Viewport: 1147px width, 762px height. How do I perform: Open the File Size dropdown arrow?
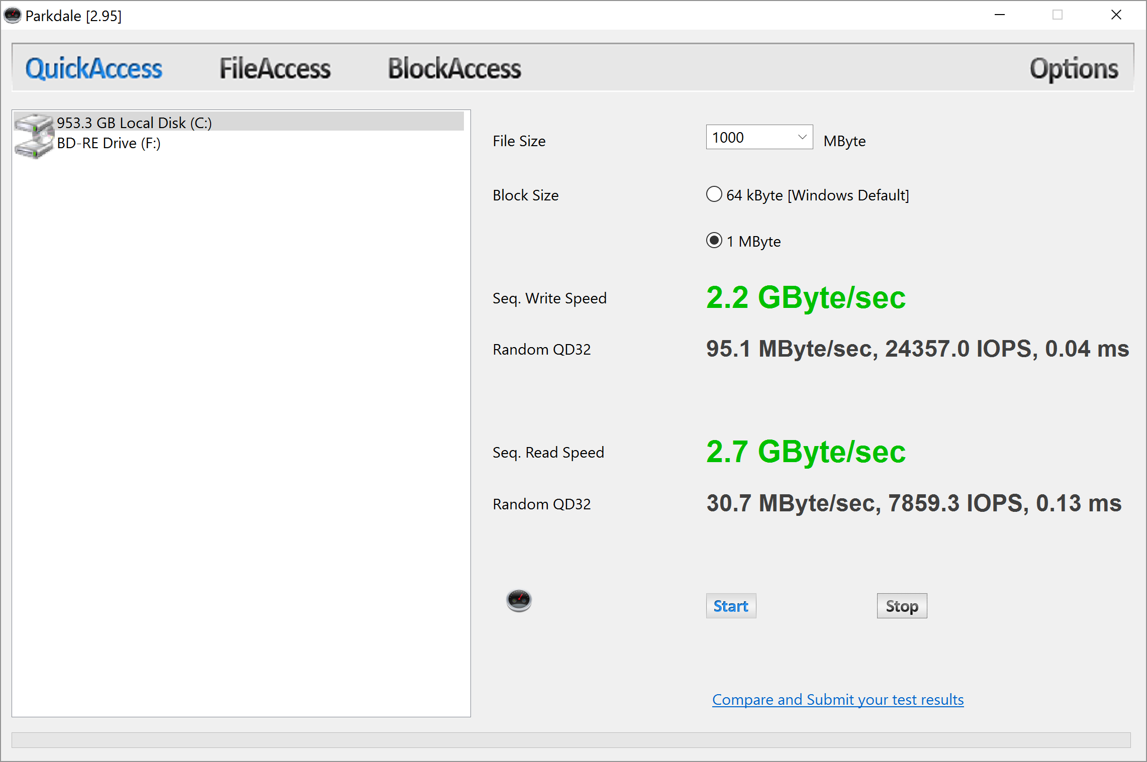tap(802, 137)
